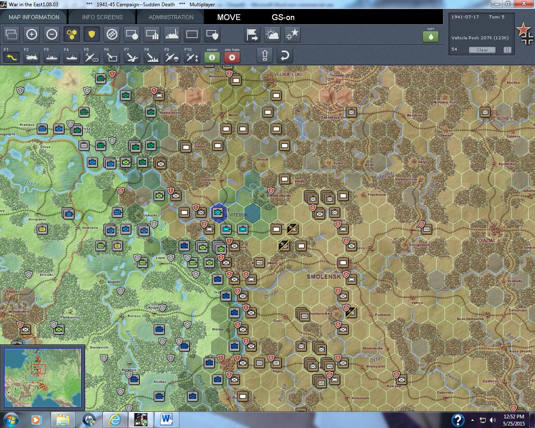
Task: Select F4 amphibious ship mode
Action: click(x=72, y=57)
